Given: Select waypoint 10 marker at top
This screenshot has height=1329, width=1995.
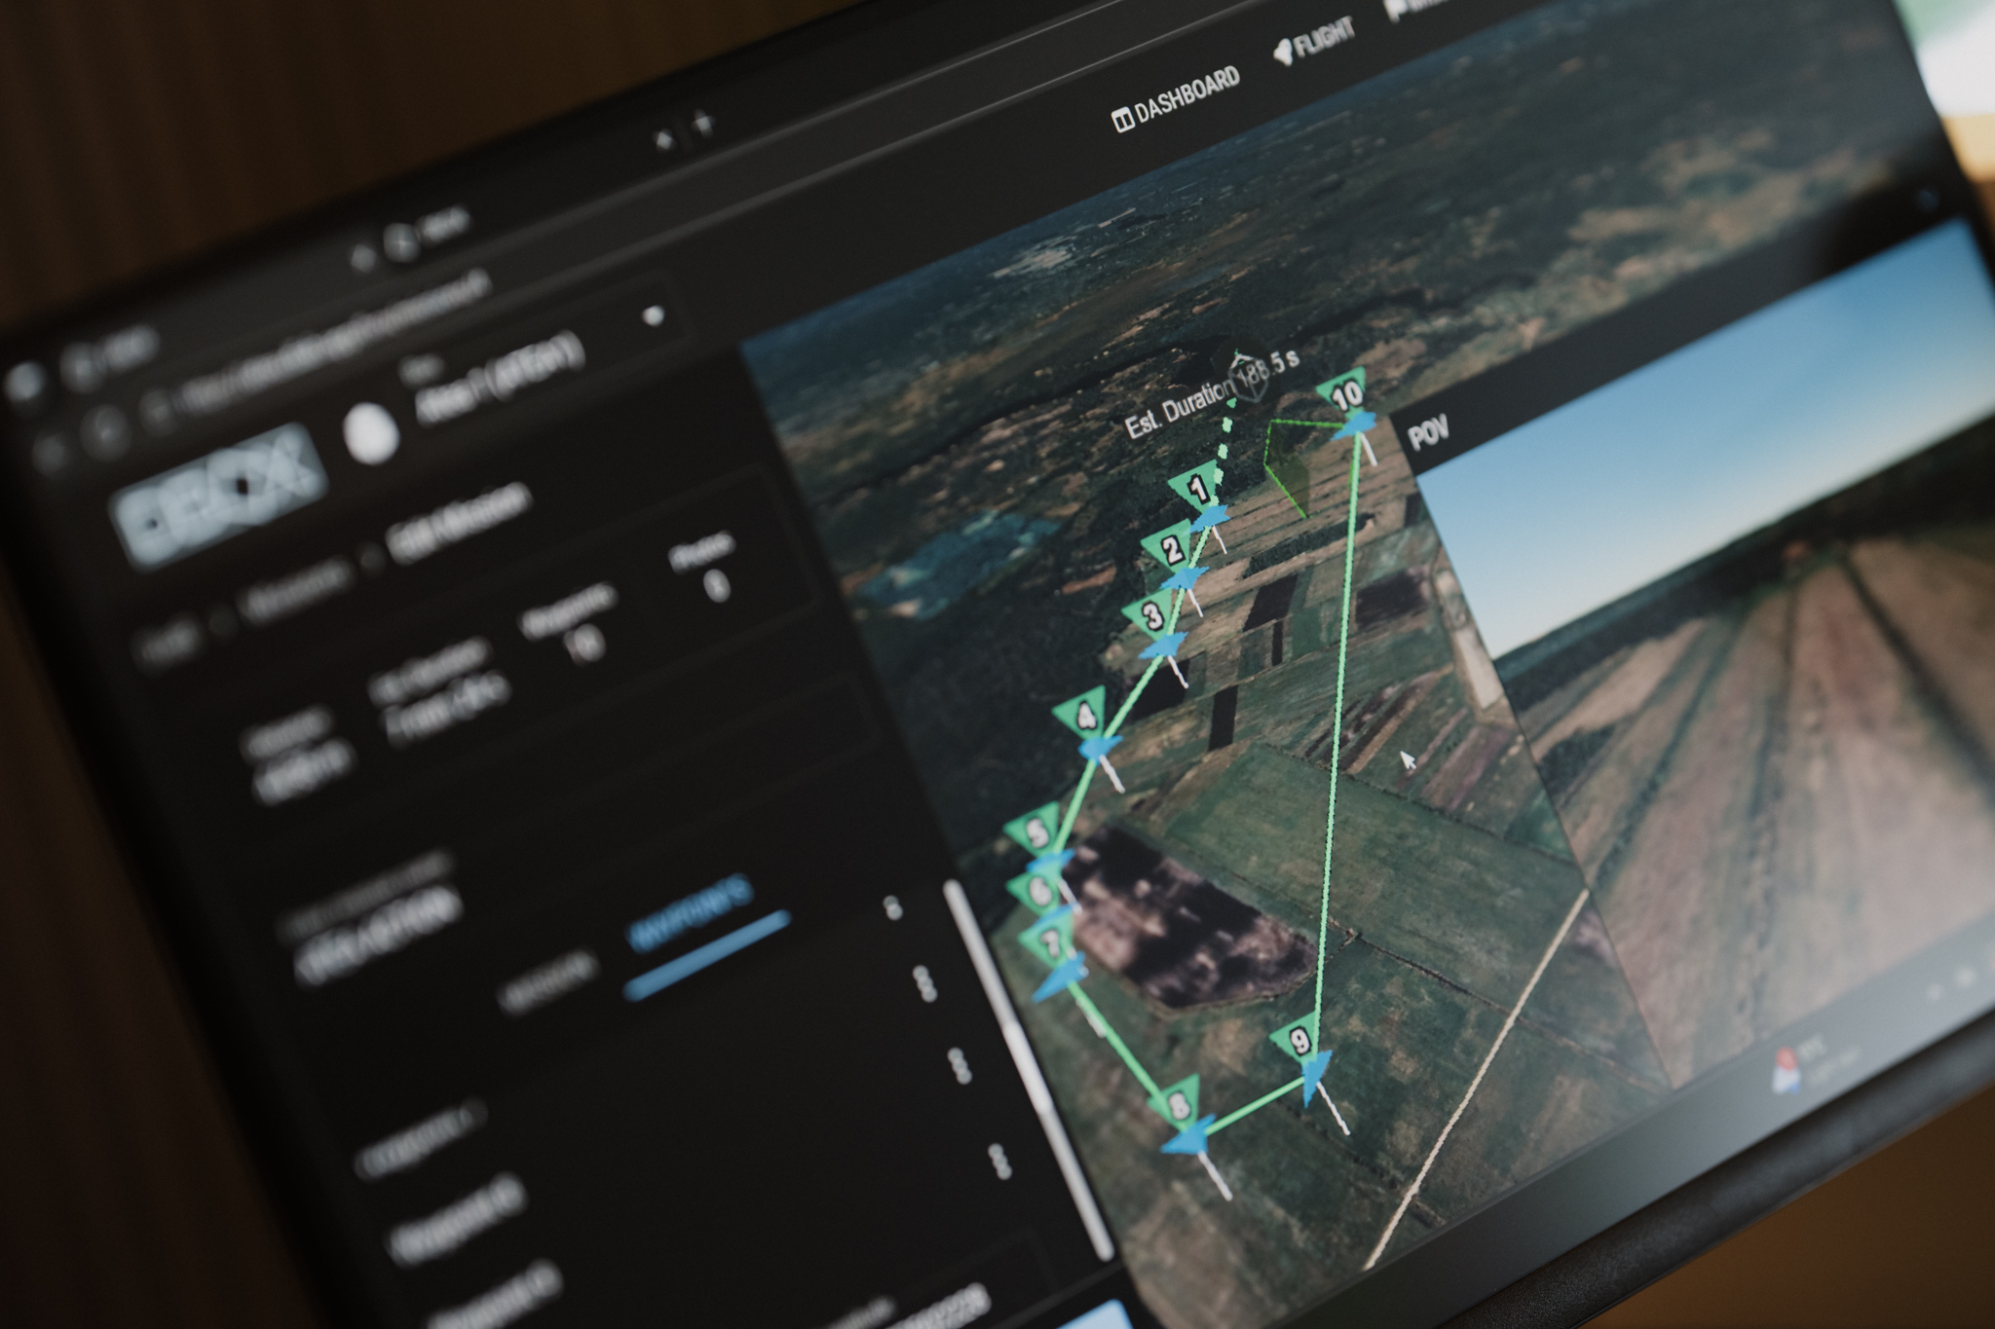Looking at the screenshot, I should (1346, 394).
